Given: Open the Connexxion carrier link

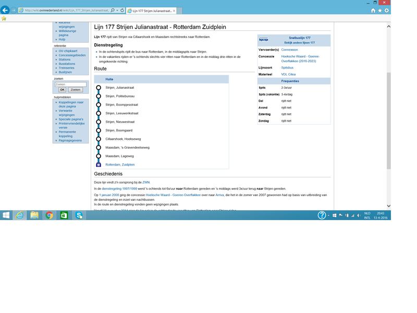Looking at the screenshot, I should click(x=289, y=50).
